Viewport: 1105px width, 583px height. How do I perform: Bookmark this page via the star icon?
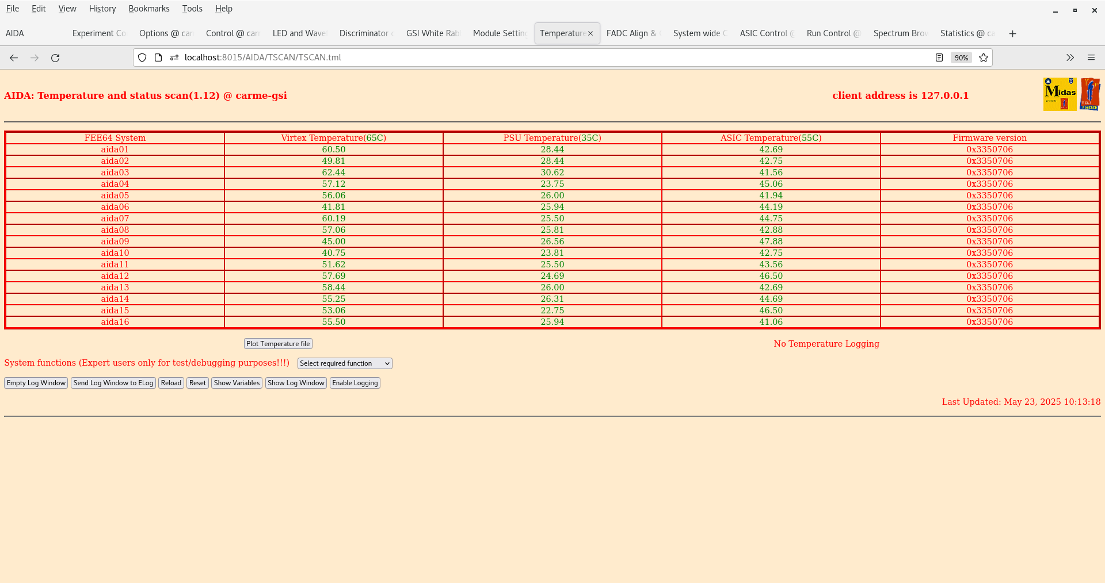point(984,57)
